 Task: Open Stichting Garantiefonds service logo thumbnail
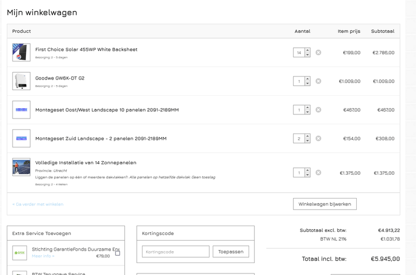20,253
